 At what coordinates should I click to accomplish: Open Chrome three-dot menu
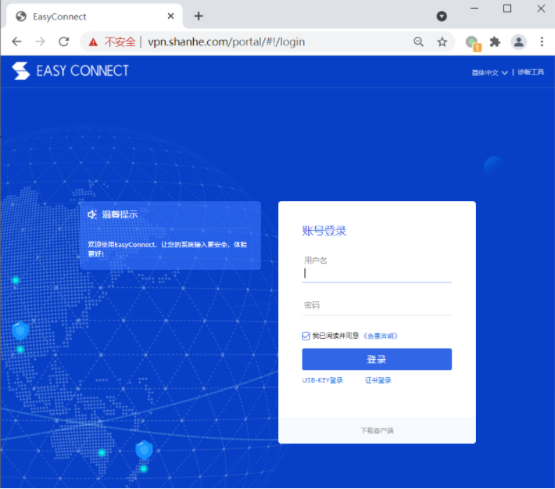tap(541, 41)
